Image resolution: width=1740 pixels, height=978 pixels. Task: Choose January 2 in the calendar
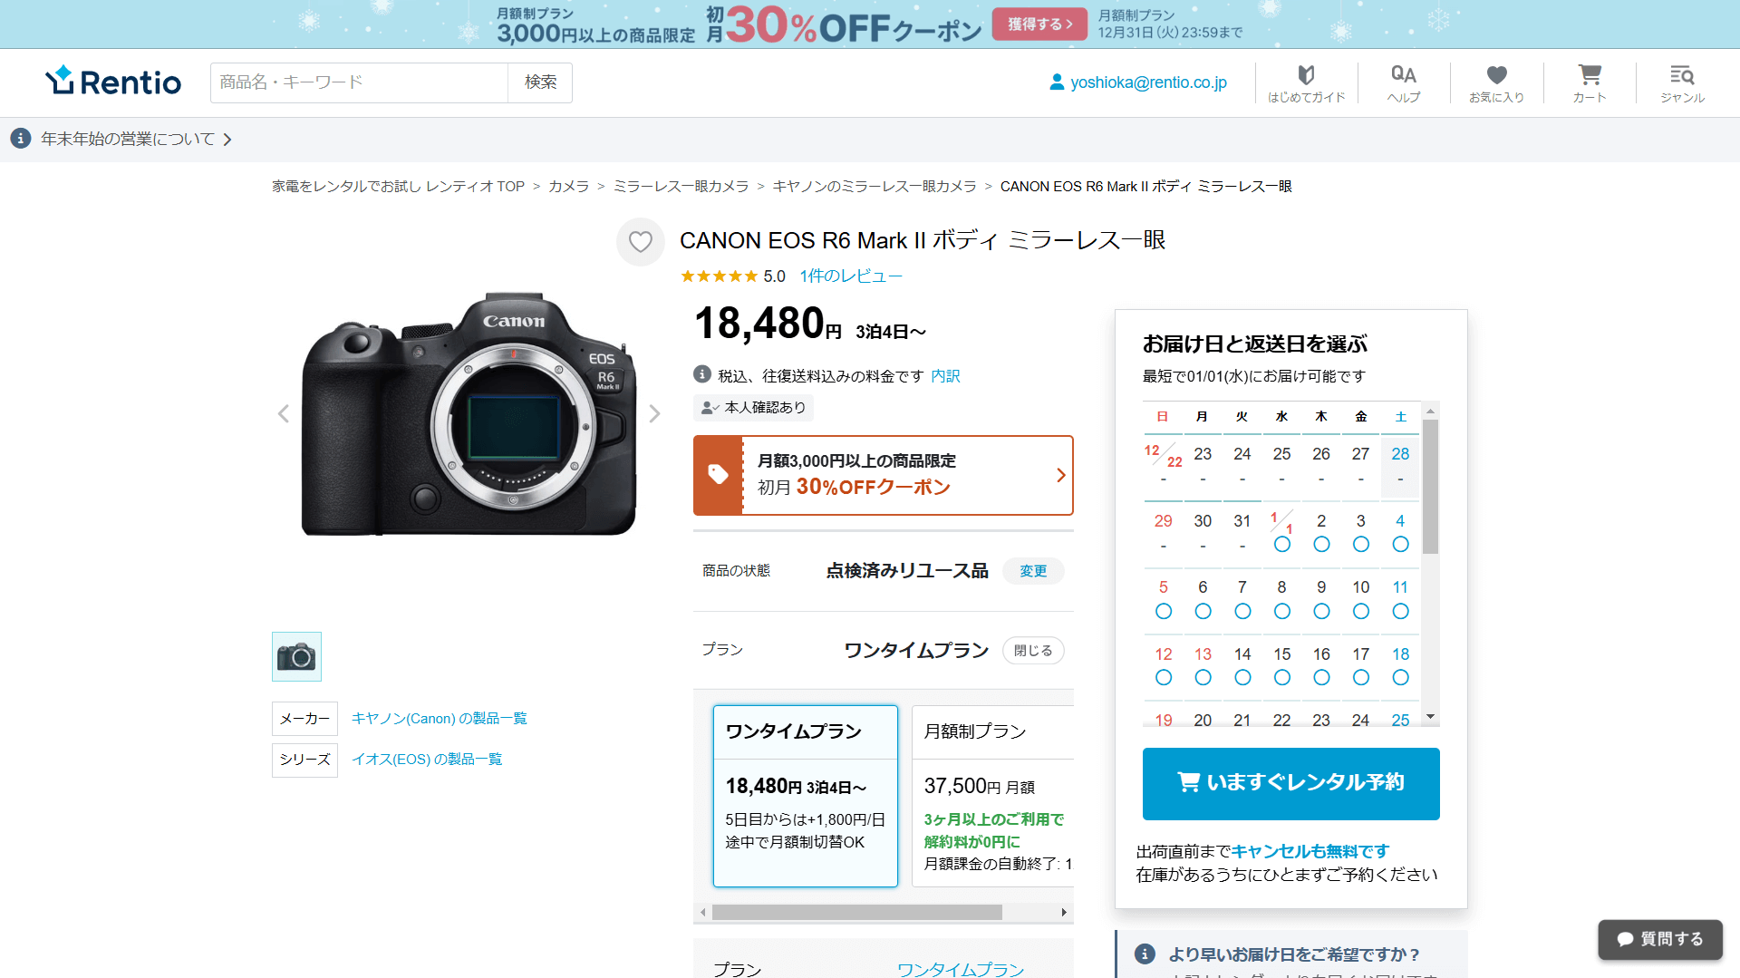click(1321, 533)
